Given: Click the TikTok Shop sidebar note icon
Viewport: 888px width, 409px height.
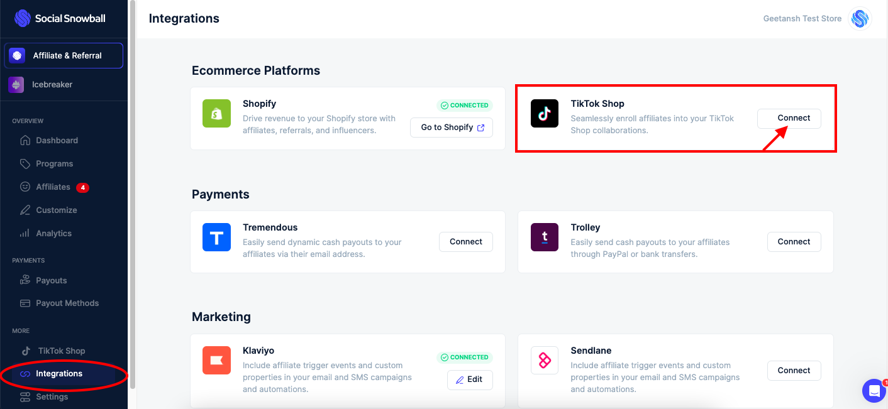Looking at the screenshot, I should pyautogui.click(x=26, y=351).
